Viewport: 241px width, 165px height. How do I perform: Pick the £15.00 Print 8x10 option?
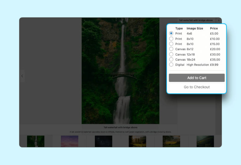171,44
